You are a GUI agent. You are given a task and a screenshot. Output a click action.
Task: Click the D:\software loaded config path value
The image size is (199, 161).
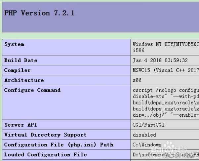point(165,155)
